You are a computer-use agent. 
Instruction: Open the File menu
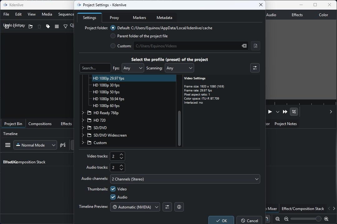(x=6, y=14)
